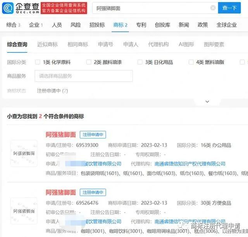Open trademark thumbnail for 69526476

coord(24,211)
